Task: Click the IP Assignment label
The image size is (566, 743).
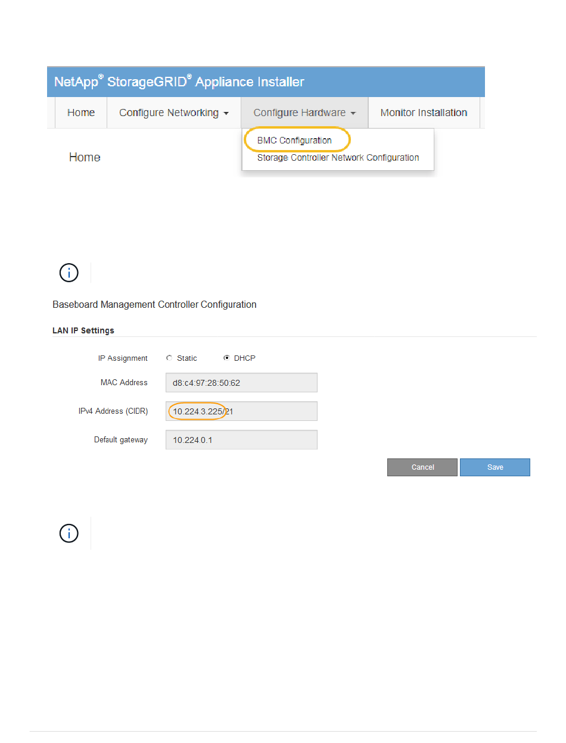Action: coord(123,358)
